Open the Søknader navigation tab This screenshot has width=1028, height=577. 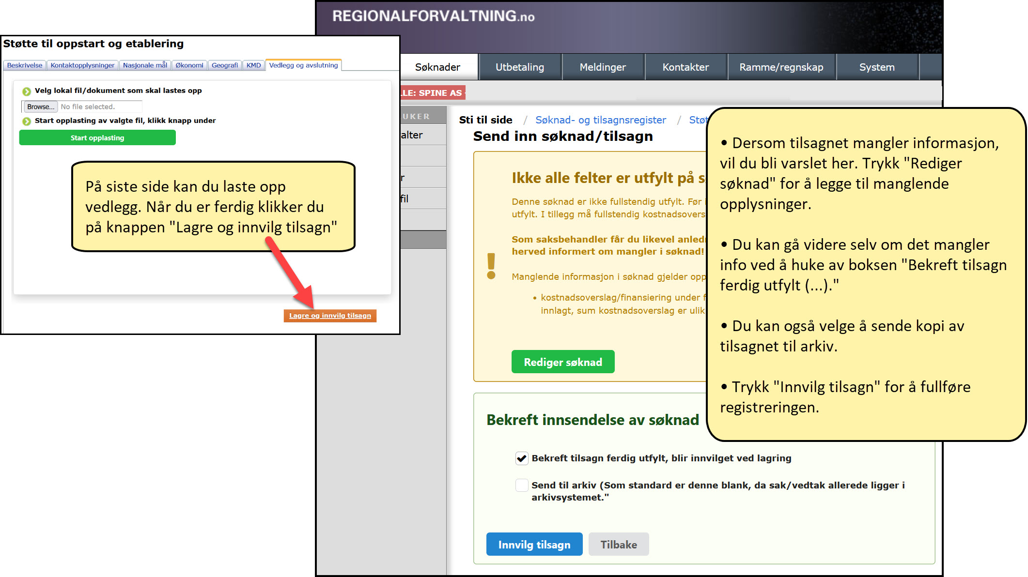coord(437,67)
